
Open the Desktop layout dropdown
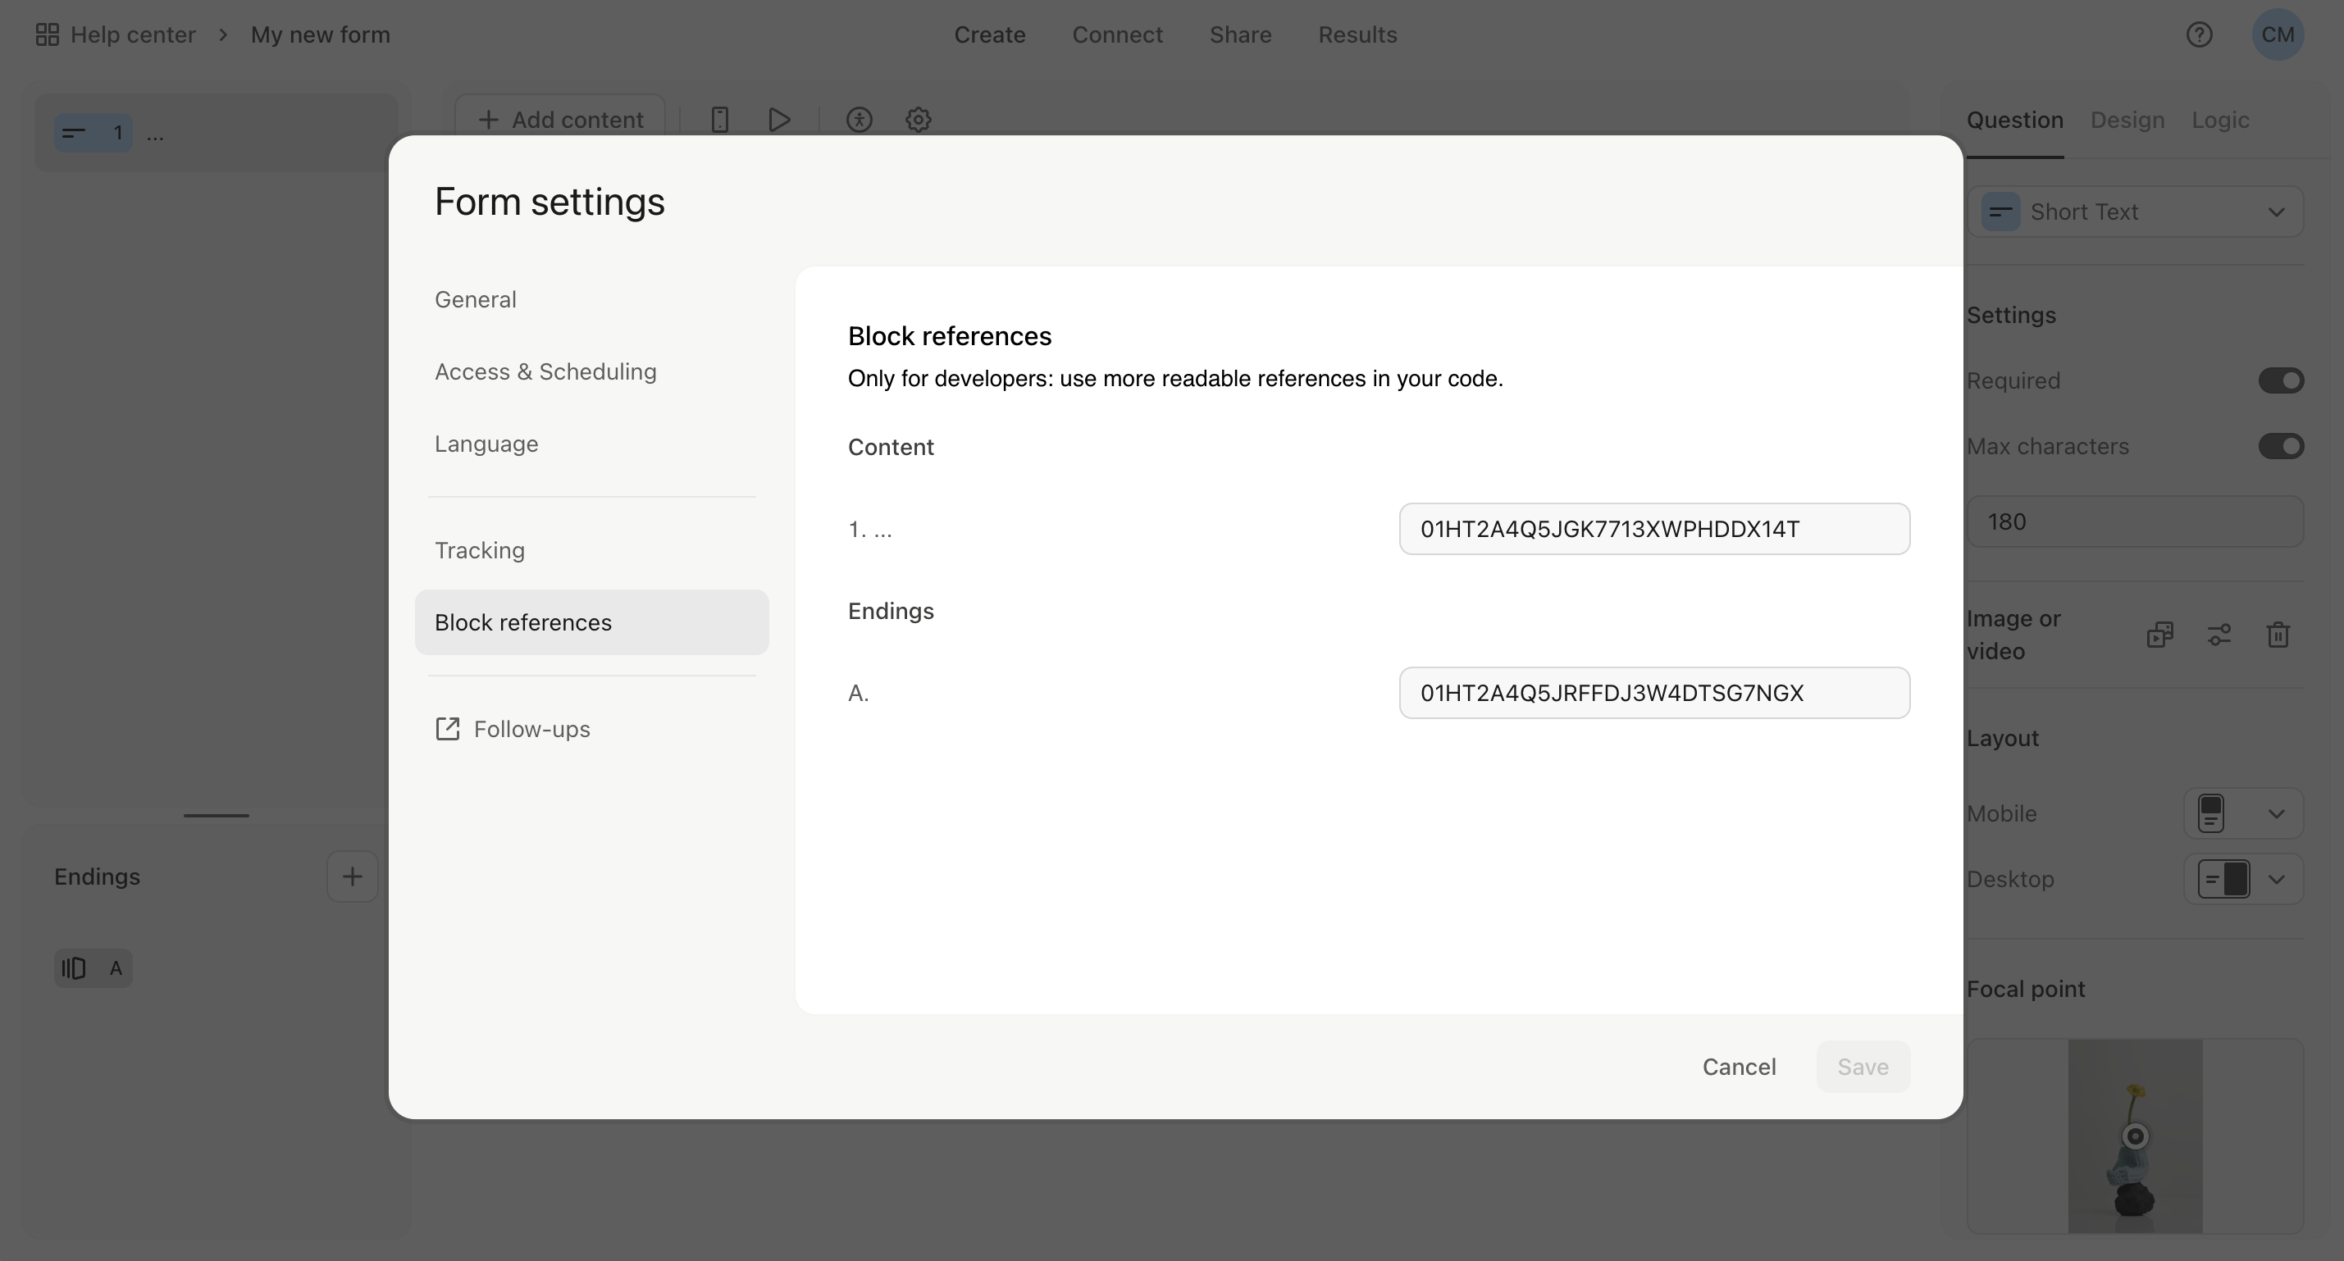pyautogui.click(x=2243, y=879)
